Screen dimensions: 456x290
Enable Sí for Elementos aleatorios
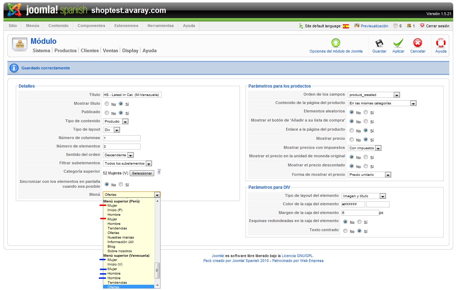point(366,112)
